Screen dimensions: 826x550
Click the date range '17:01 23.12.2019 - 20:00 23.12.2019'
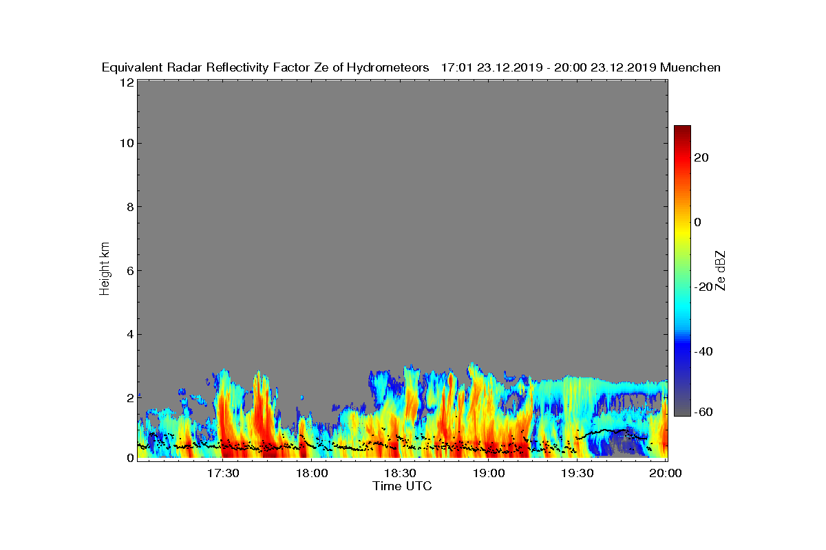[x=548, y=67]
